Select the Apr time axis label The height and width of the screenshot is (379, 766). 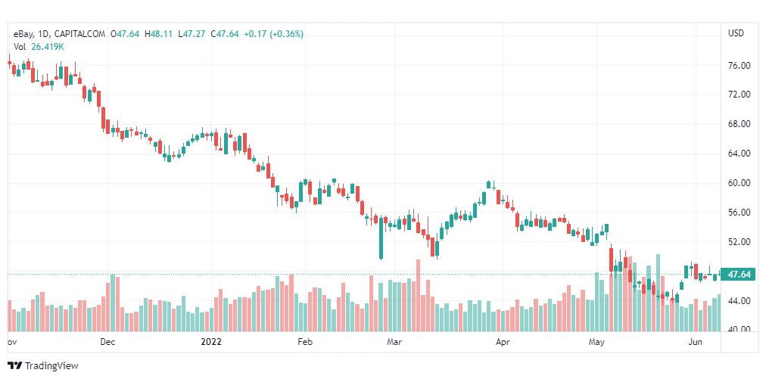(502, 342)
